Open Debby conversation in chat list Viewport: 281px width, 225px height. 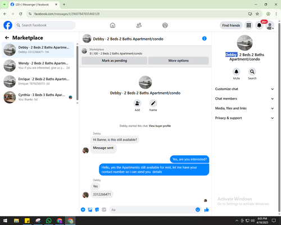[x=38, y=49]
